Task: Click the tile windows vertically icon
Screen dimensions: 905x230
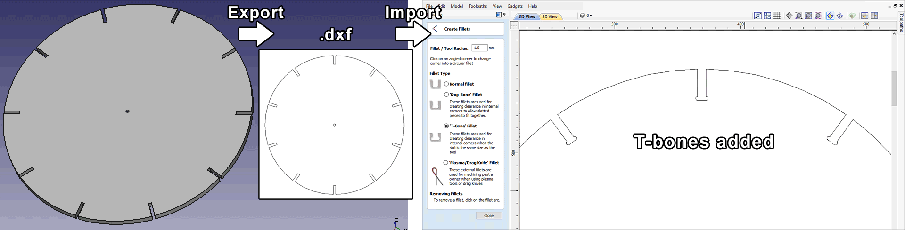Action: click(x=874, y=16)
